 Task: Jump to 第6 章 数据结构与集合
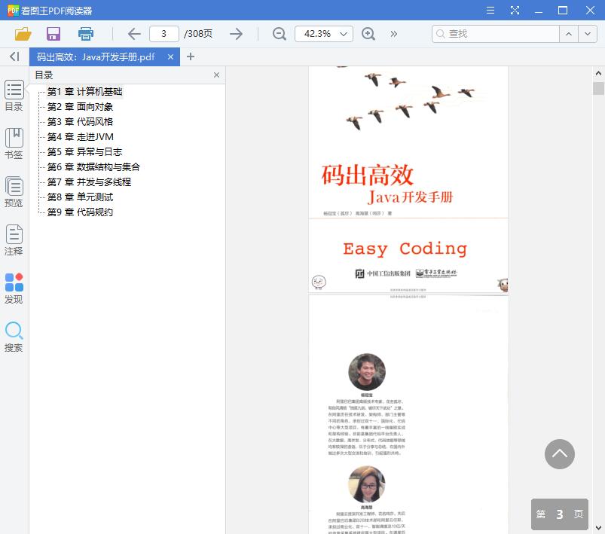point(93,167)
